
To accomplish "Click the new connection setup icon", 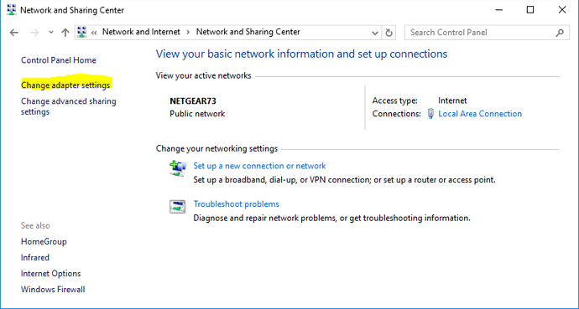I will coord(178,168).
